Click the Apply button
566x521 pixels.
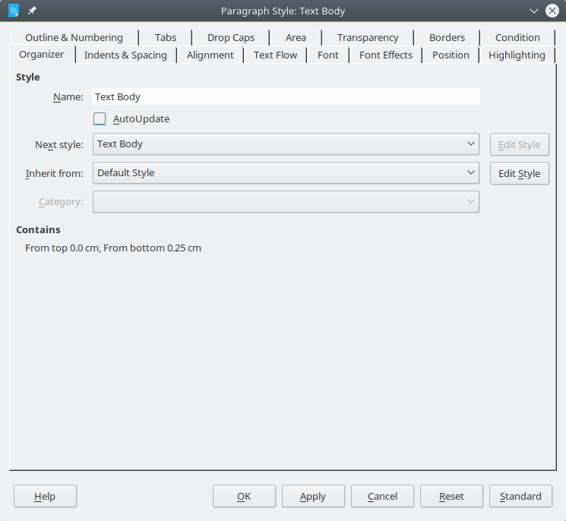(x=313, y=496)
